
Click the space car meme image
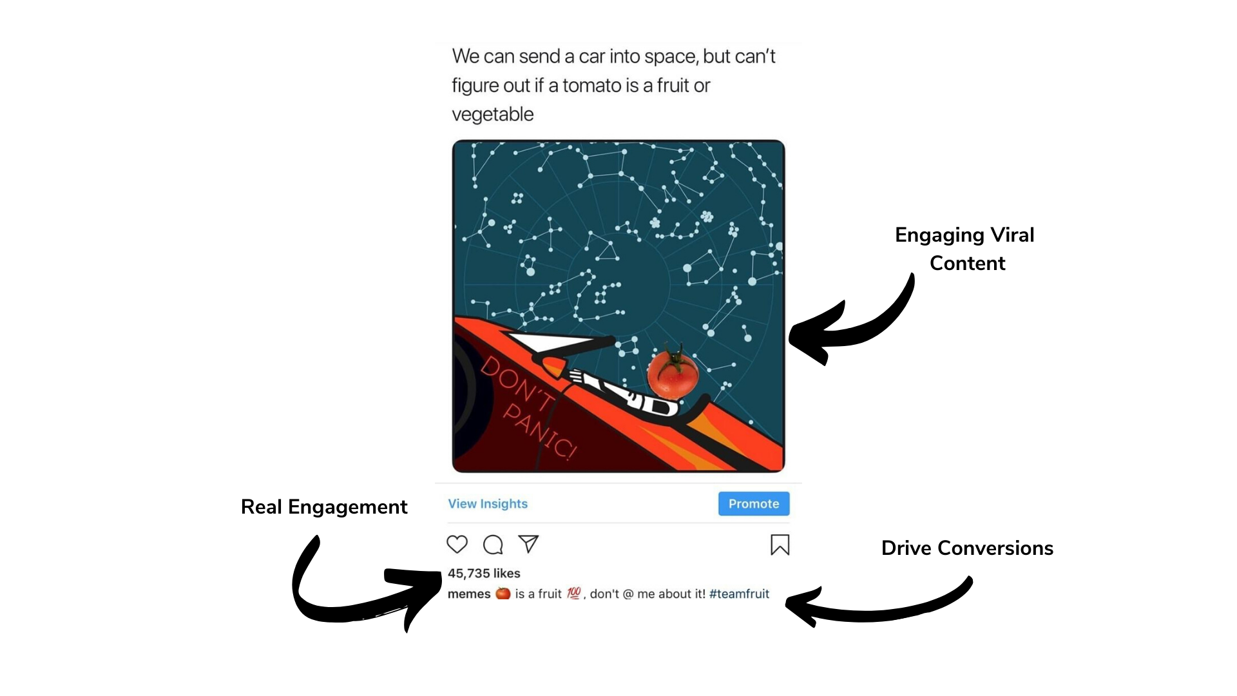[618, 306]
